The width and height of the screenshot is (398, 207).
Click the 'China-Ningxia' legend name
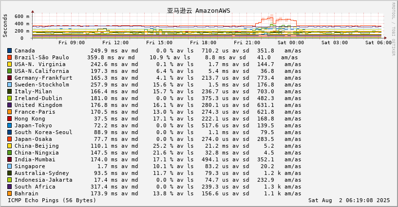coord(37,153)
